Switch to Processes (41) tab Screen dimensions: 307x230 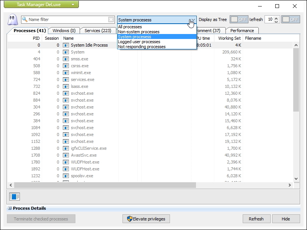point(30,31)
